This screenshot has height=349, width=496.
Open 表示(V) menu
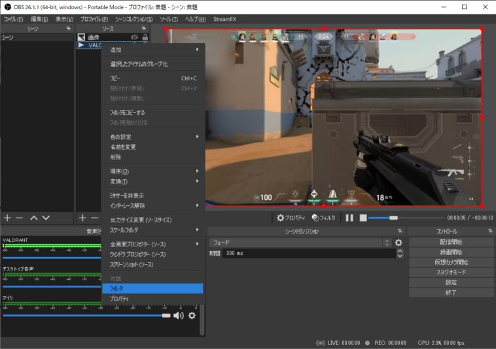(x=64, y=19)
